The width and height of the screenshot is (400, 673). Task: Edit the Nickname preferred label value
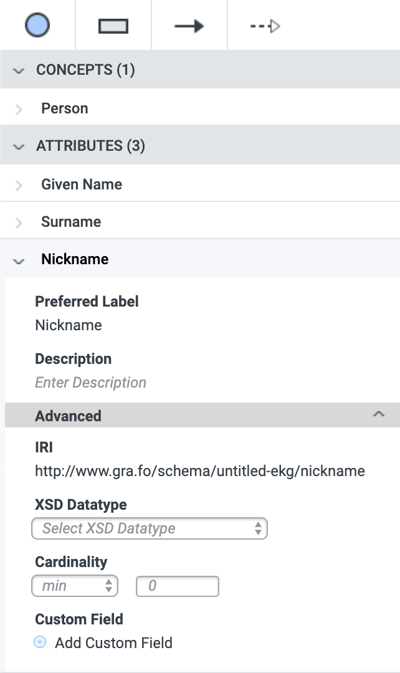coord(69,325)
